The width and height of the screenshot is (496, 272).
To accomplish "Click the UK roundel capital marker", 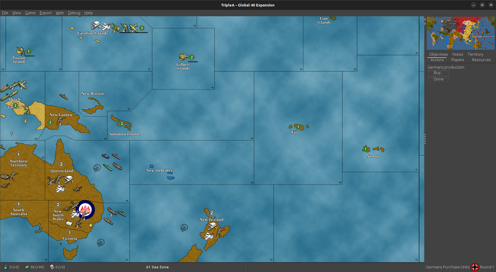I will [85, 209].
